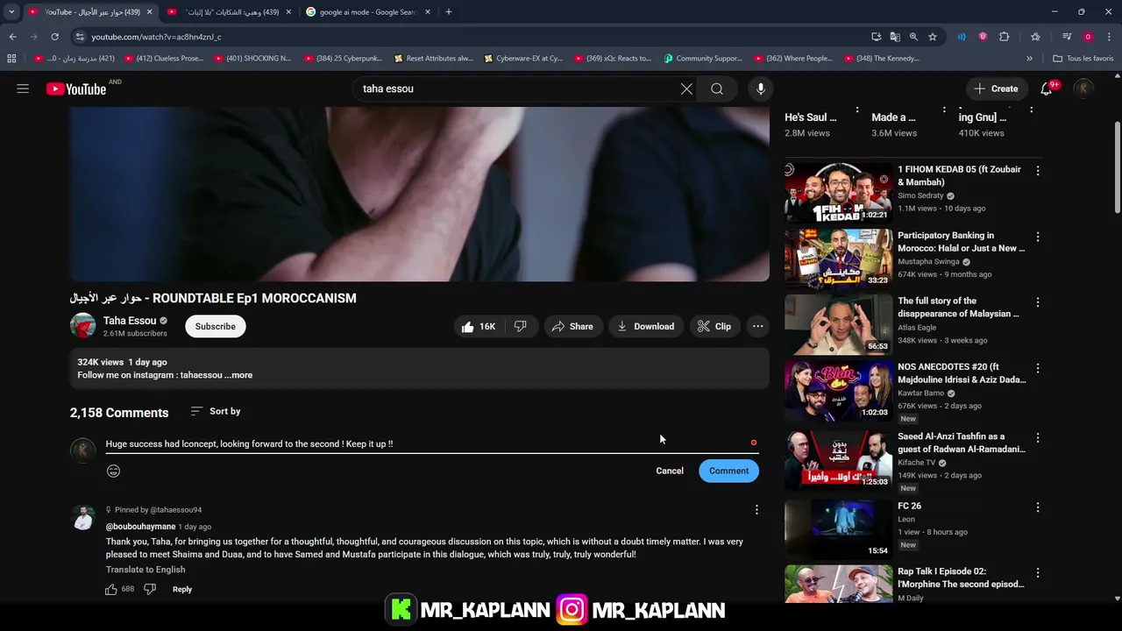Open the Taha Essou channel avatar
Screen dimensions: 1122x631
(x=83, y=326)
